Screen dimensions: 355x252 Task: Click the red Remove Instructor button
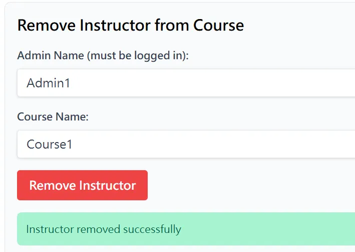tap(82, 185)
